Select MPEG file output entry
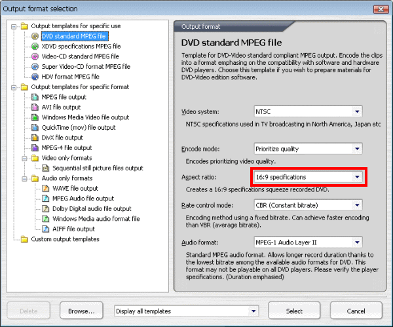Image resolution: width=393 pixels, height=327 pixels. (64, 97)
